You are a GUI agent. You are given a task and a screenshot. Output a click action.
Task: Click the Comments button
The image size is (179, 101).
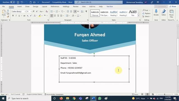click(x=161, y=6)
